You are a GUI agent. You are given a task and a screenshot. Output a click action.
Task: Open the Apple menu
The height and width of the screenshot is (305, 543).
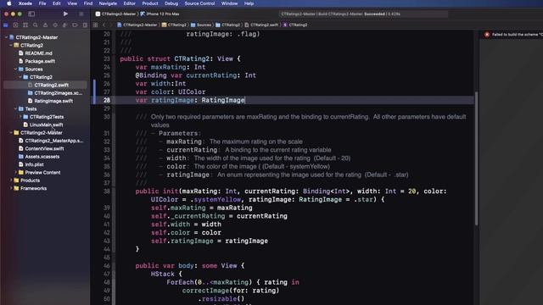pos(9,3)
